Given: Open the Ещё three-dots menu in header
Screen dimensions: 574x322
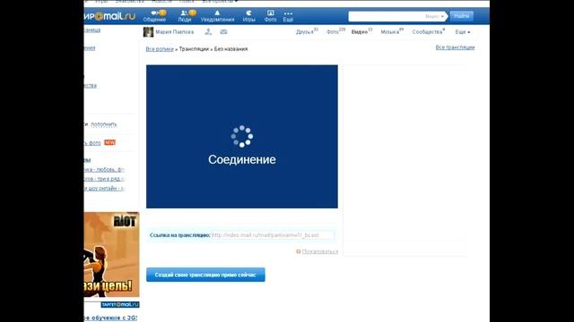Looking at the screenshot, I should click(x=288, y=16).
